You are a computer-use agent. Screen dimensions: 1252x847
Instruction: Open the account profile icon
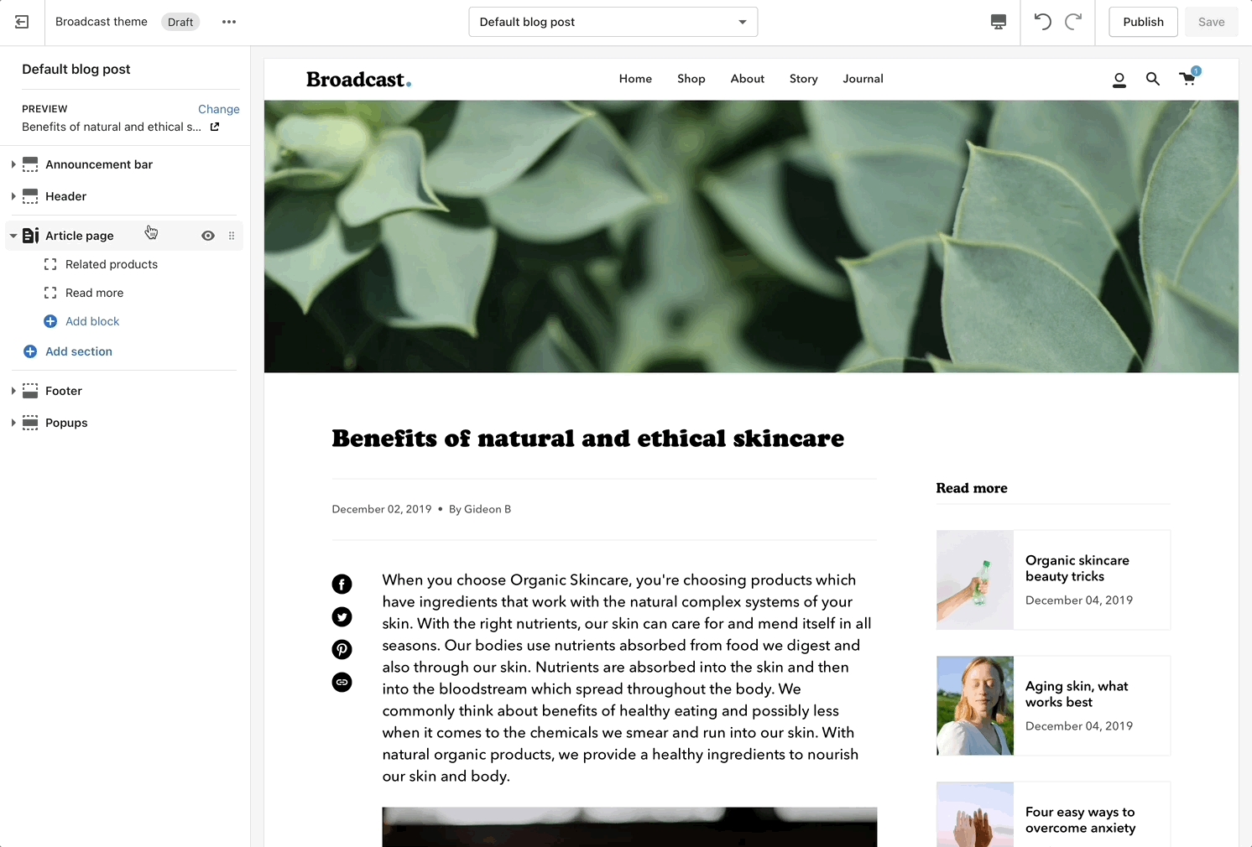pyautogui.click(x=1119, y=80)
